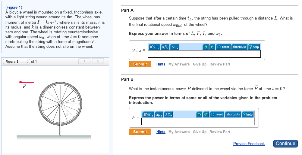Click the undo arrow in Part A toolbar
This screenshot has width=302, height=155.
click(206, 47)
